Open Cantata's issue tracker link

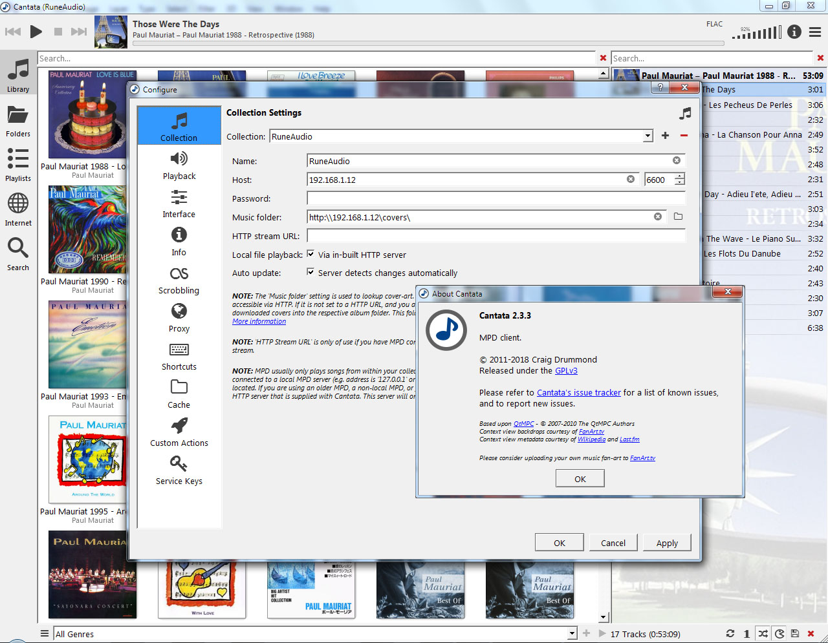coord(579,392)
